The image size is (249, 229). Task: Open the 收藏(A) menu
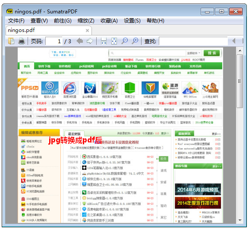click(x=109, y=21)
